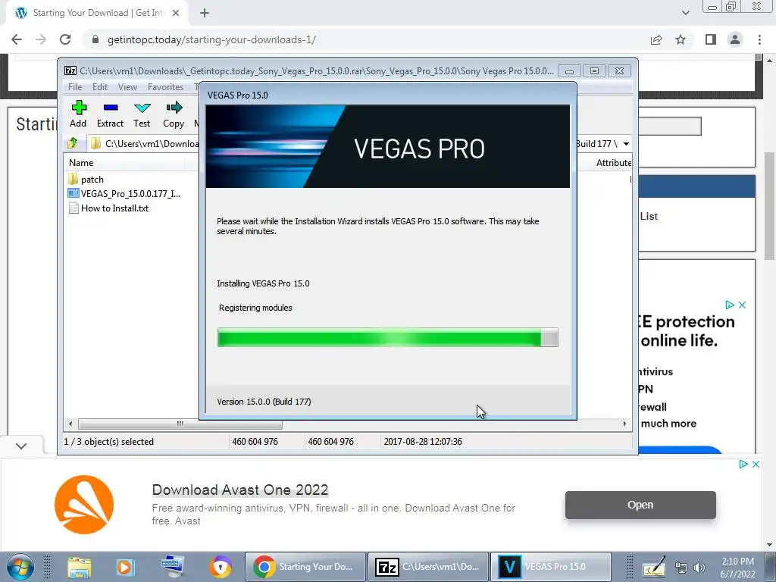Click the Copy icon in 7-Zip toolbar
776x582 pixels.
pos(174,108)
